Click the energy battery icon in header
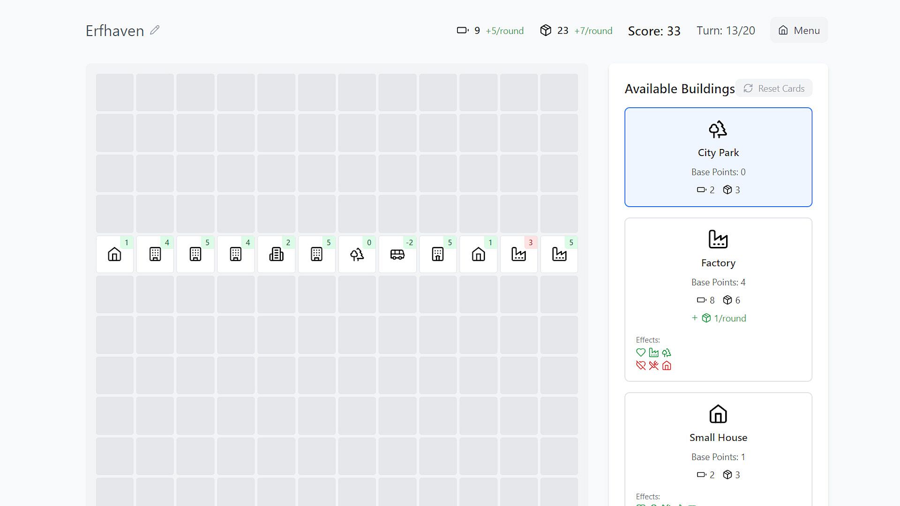 [462, 30]
